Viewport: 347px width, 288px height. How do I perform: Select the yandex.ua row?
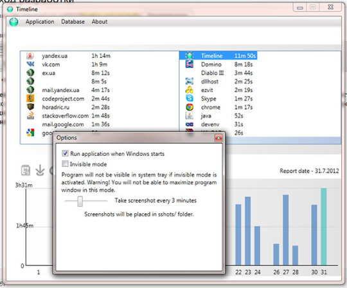pos(69,55)
